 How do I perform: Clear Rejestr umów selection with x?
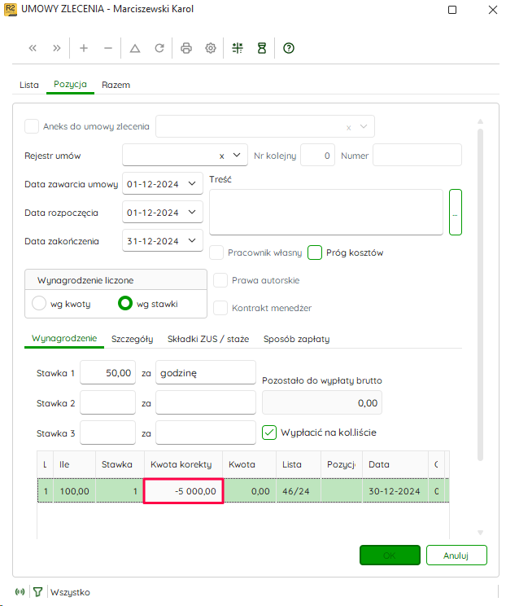point(221,156)
